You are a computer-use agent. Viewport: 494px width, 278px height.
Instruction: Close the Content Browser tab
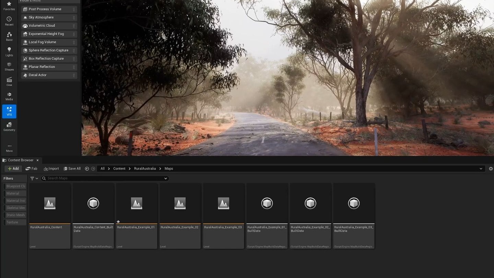point(38,160)
